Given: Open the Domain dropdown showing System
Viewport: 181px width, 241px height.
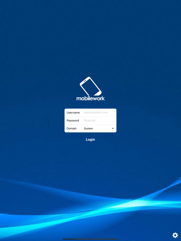Looking at the screenshot, I should (x=99, y=128).
